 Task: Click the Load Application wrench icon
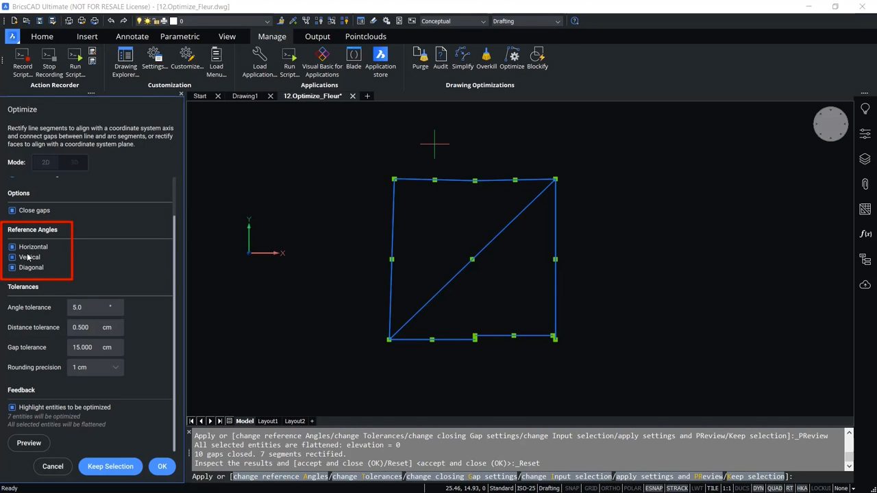coord(260,54)
